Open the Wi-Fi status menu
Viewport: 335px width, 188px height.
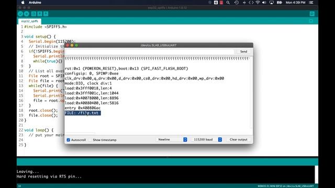pyautogui.click(x=258, y=3)
